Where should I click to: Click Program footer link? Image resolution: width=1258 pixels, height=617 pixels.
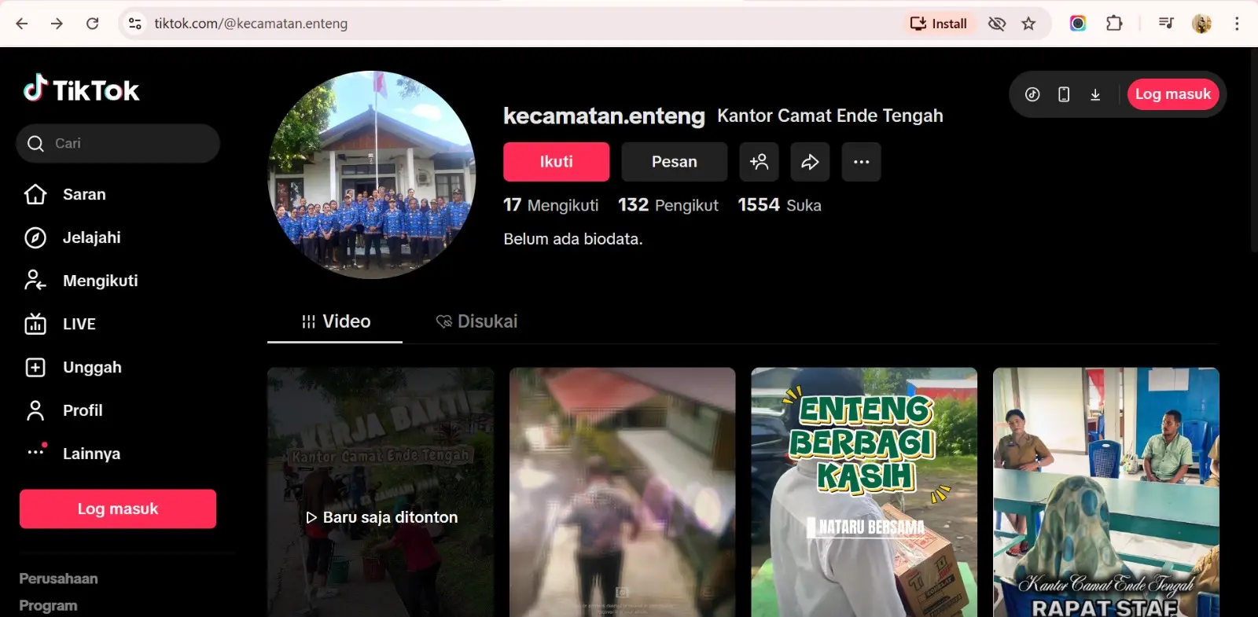click(x=48, y=605)
